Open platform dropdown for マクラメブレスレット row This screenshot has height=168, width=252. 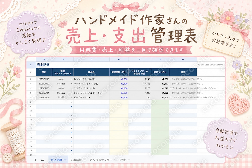[71, 88]
